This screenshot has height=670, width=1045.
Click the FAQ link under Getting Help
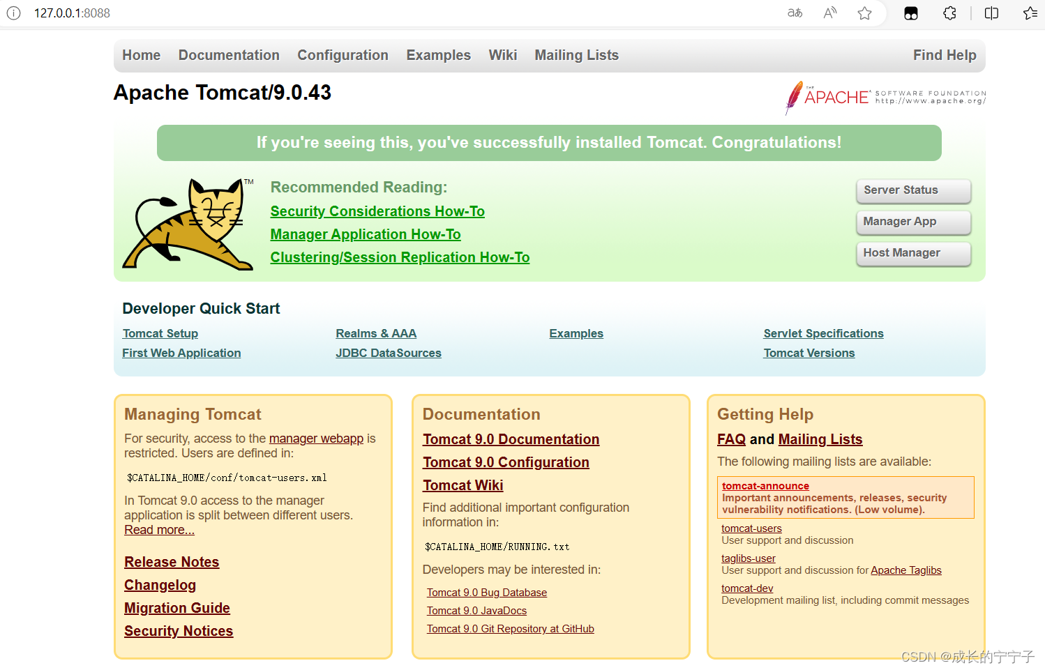click(731, 439)
